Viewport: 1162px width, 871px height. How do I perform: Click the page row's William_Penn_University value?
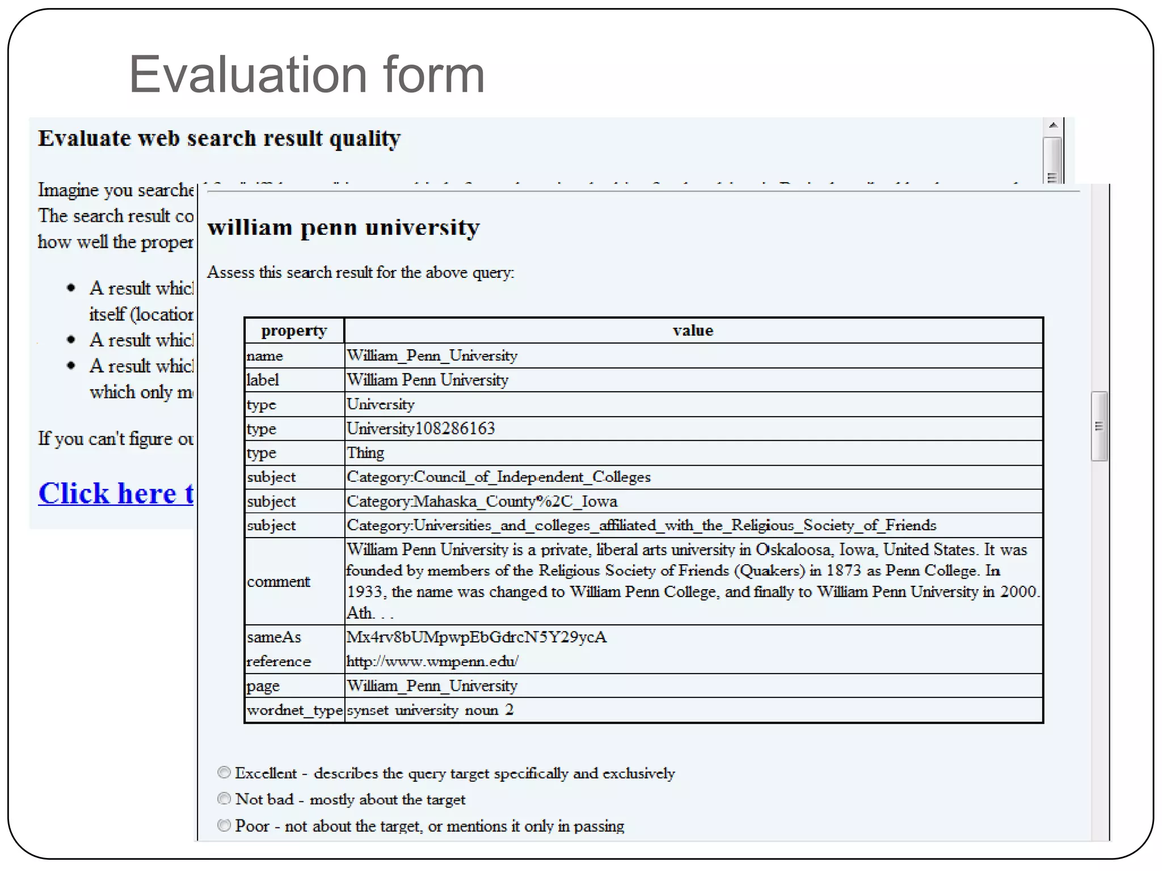click(432, 686)
